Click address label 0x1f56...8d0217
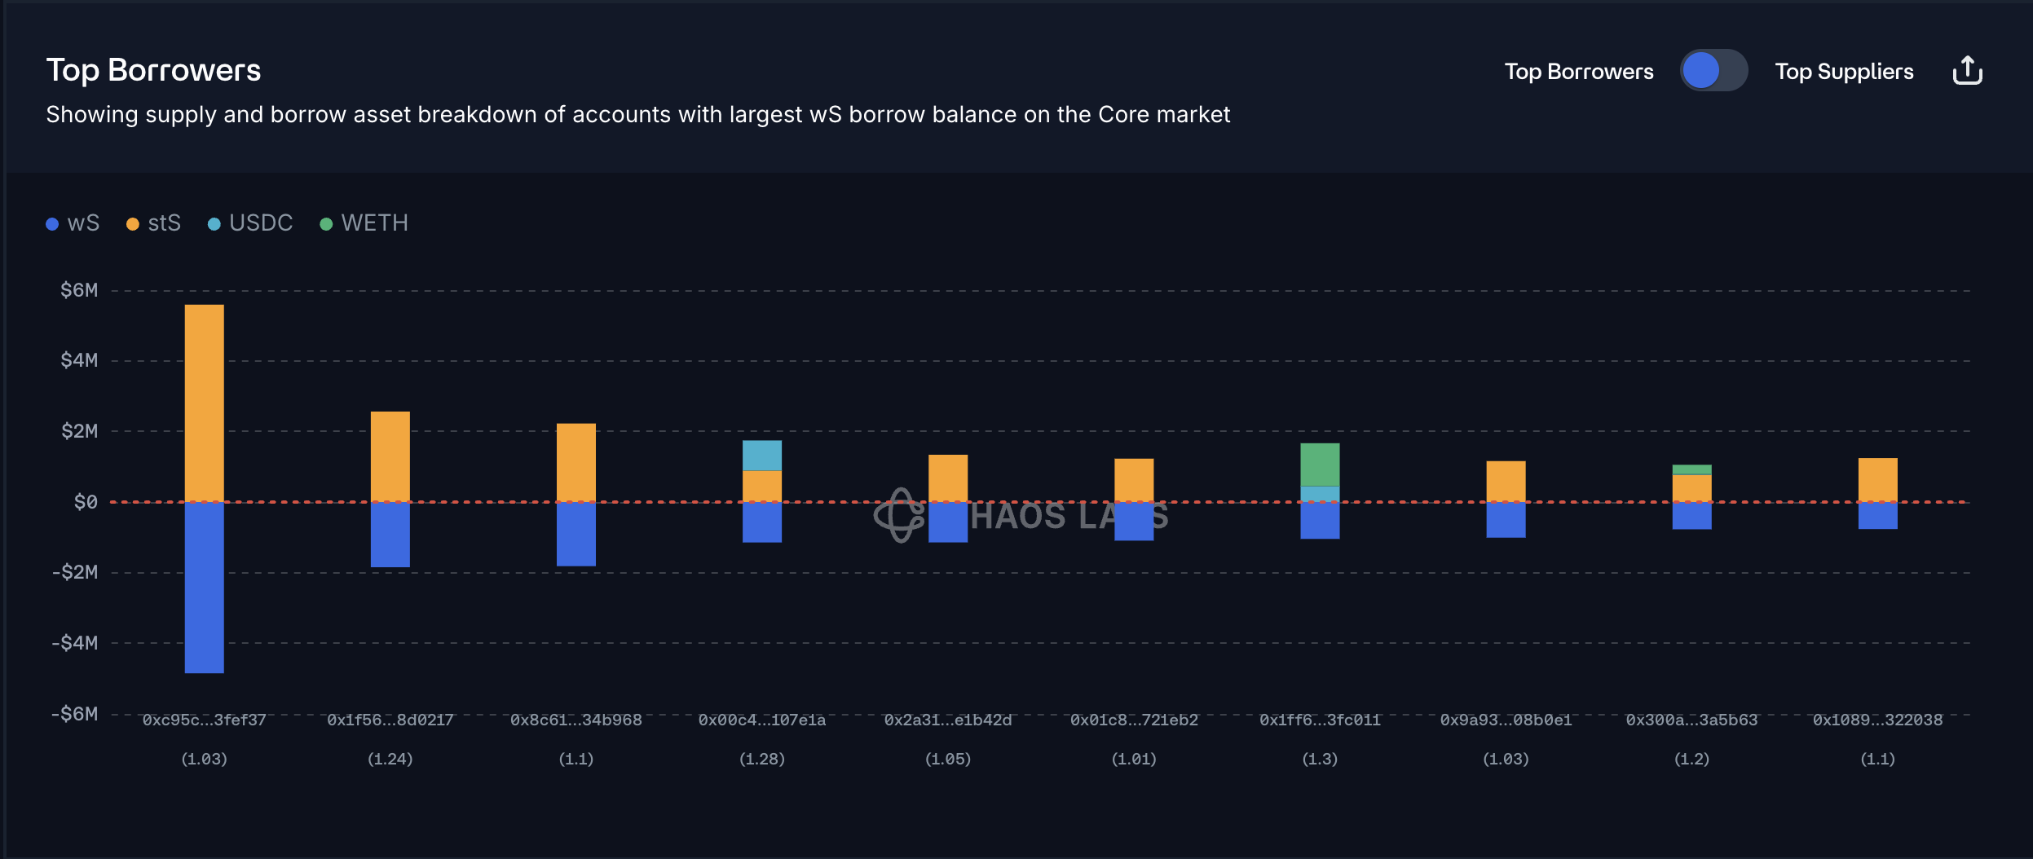Viewport: 2033px width, 859px height. click(390, 720)
